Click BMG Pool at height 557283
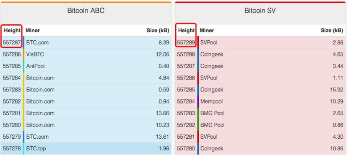Screen dimensions: 348x155 click(212, 113)
